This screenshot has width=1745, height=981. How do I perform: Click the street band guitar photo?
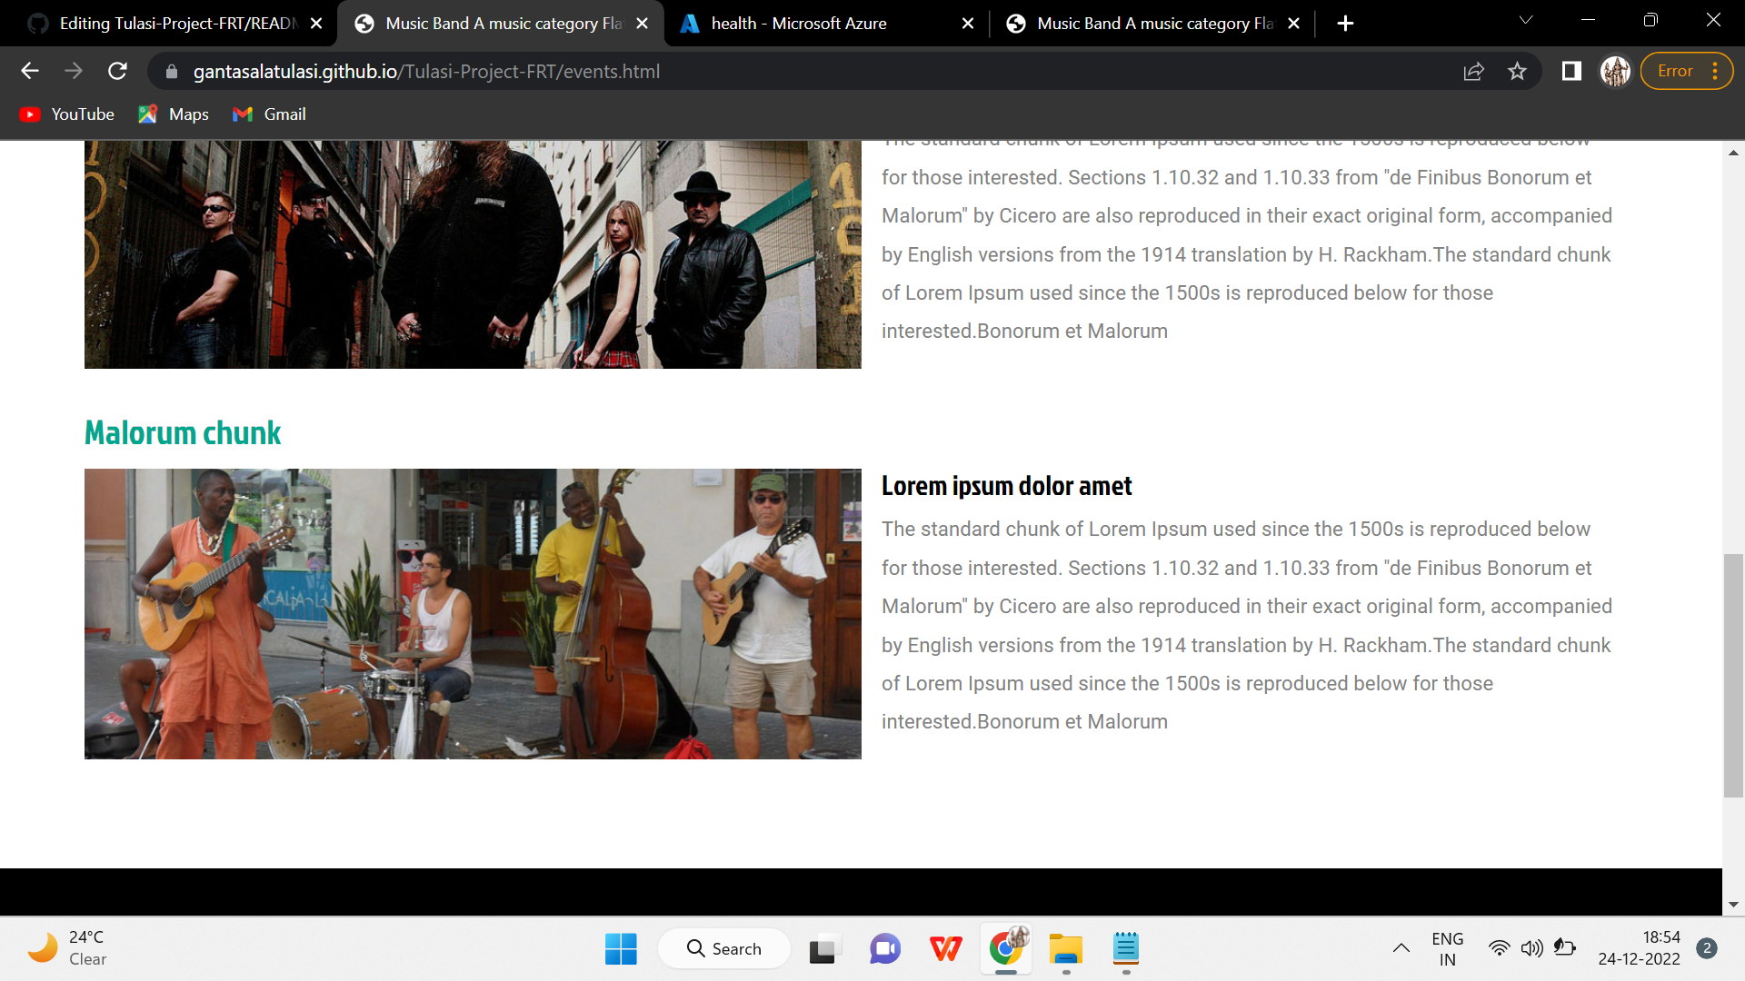473,613
